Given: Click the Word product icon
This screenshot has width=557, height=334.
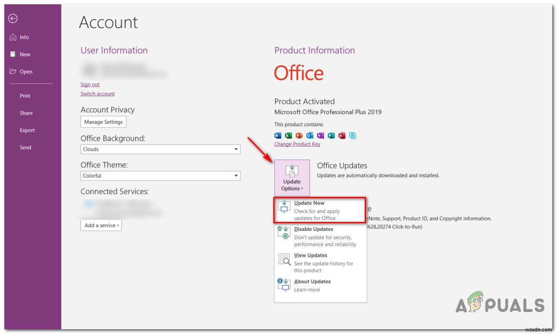Looking at the screenshot, I should pos(278,135).
